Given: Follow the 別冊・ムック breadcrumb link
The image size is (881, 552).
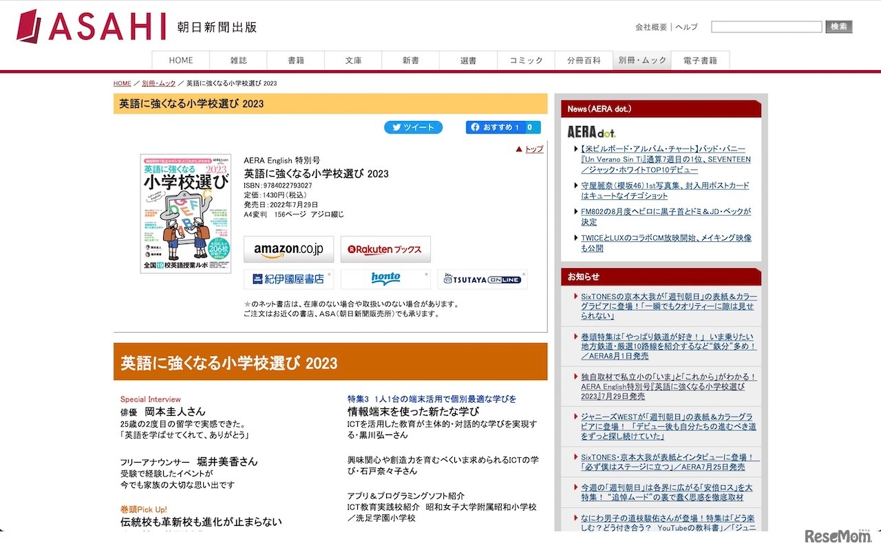Looking at the screenshot, I should point(159,83).
